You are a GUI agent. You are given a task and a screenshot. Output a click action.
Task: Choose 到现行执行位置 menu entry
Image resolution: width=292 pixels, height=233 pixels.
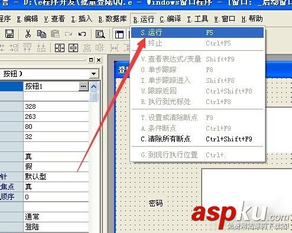197,155
